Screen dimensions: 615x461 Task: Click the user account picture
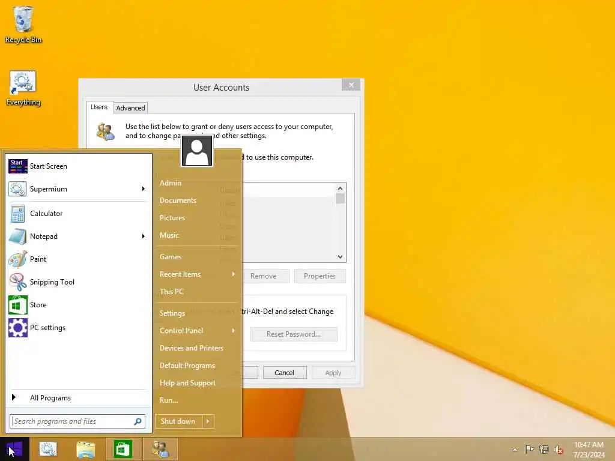(x=197, y=151)
